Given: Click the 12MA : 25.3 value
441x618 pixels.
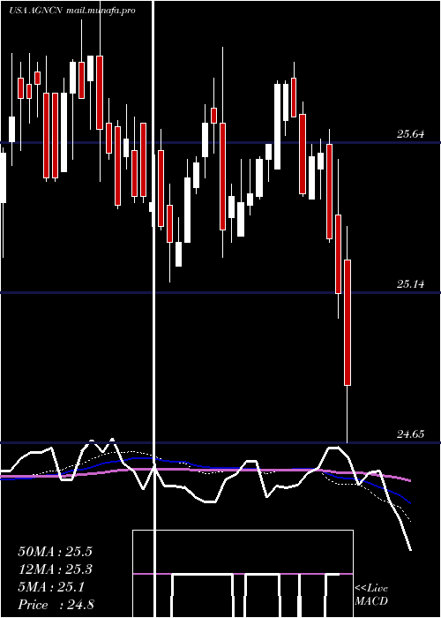Looking at the screenshot, I should tap(55, 569).
